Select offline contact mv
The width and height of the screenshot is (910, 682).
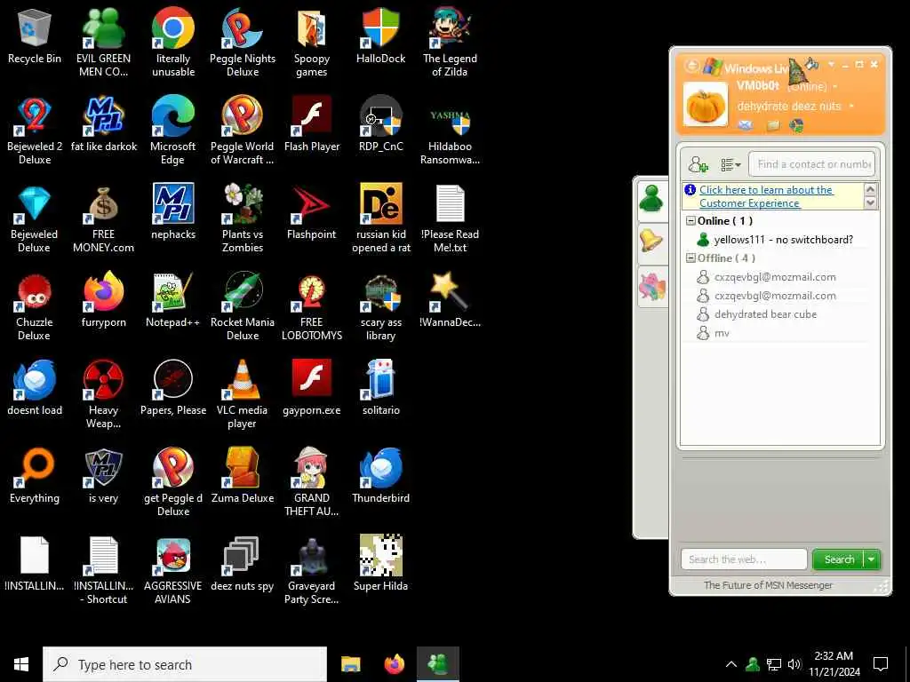tap(722, 333)
